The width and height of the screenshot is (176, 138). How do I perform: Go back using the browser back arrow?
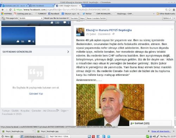(3, 10)
